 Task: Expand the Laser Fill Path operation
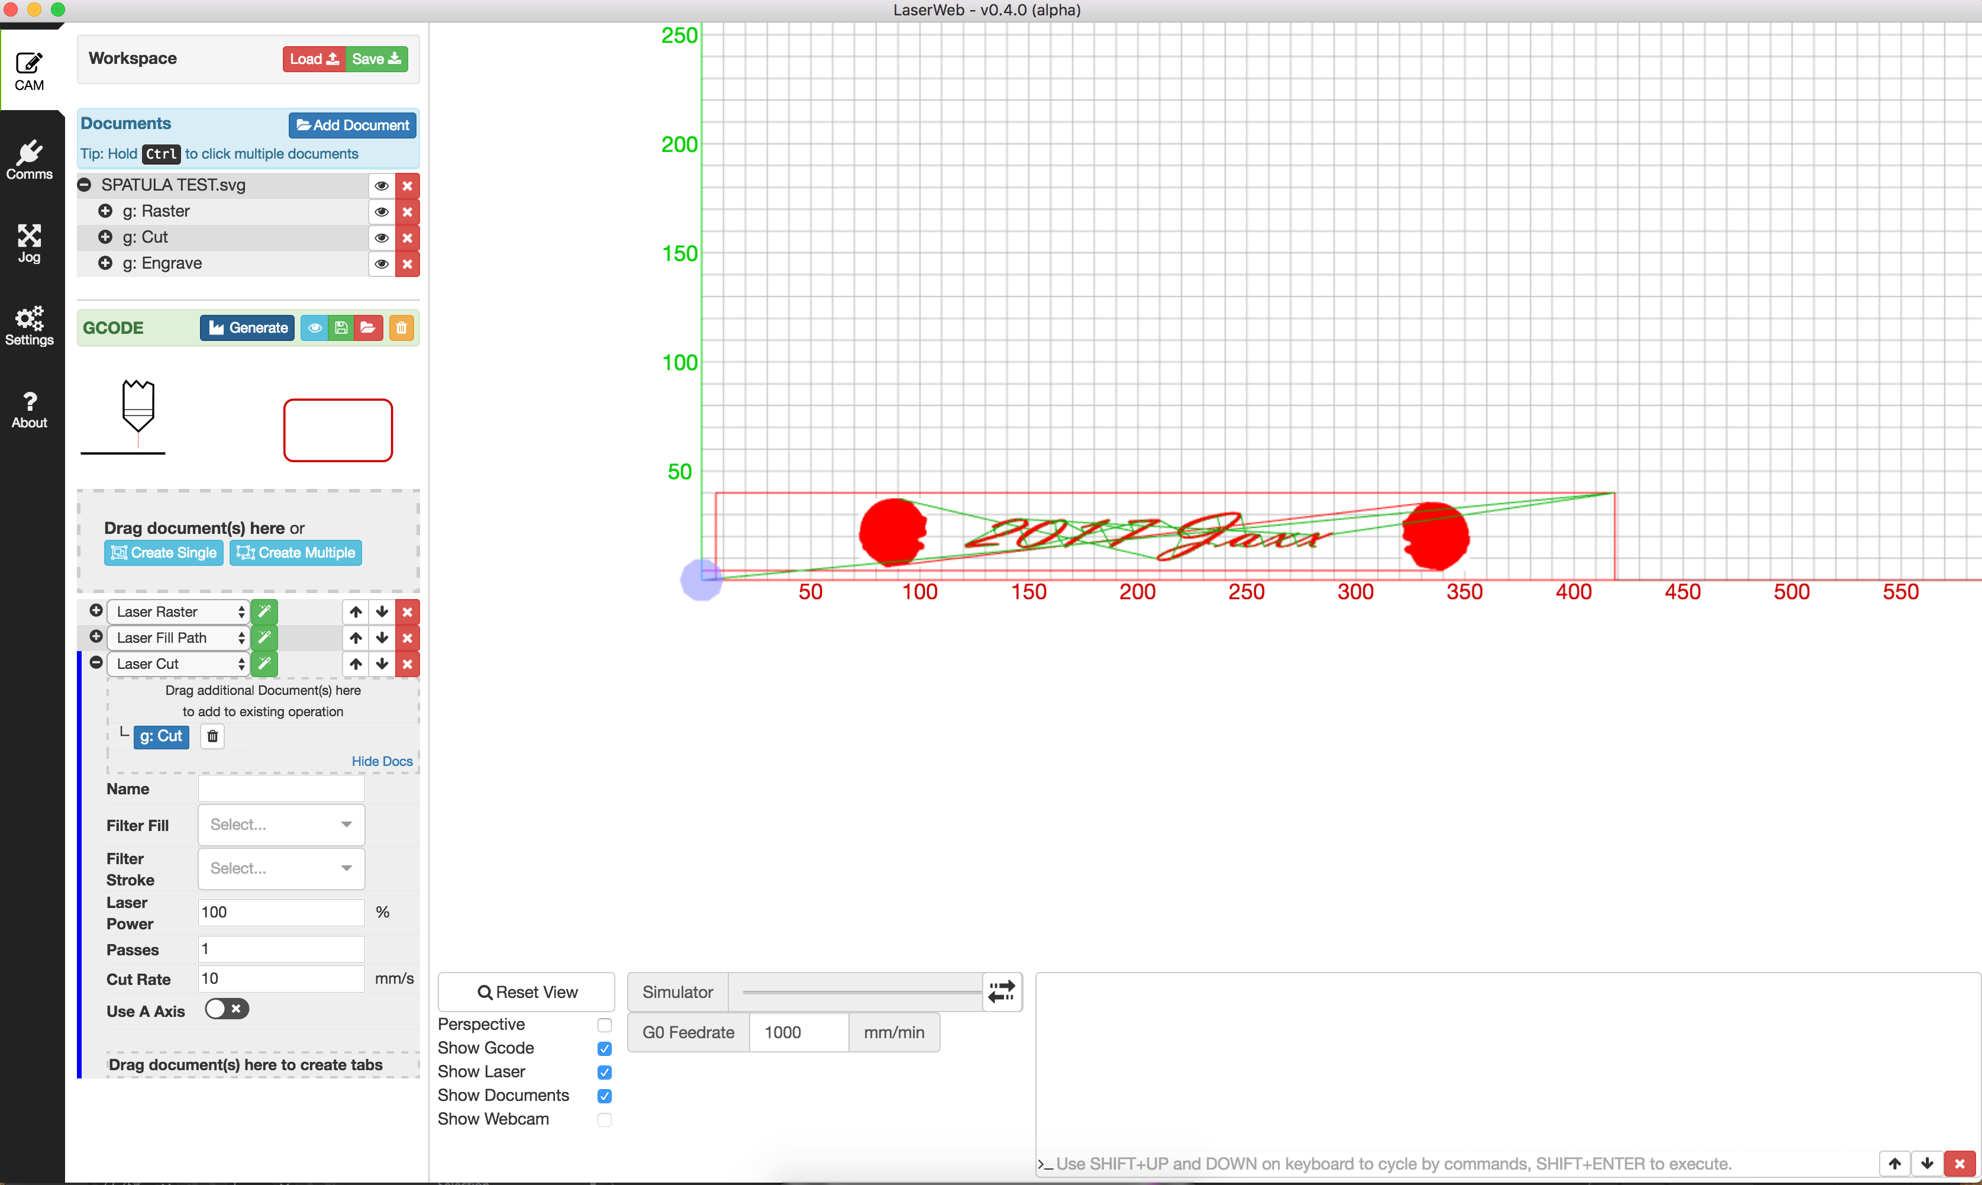click(x=96, y=637)
